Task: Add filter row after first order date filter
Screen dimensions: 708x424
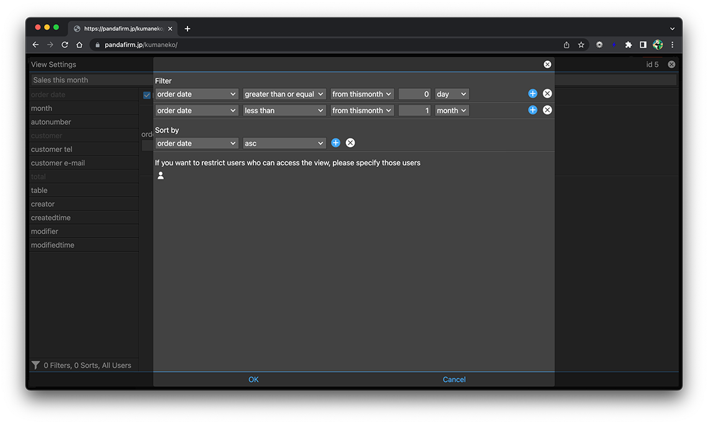Action: (532, 94)
